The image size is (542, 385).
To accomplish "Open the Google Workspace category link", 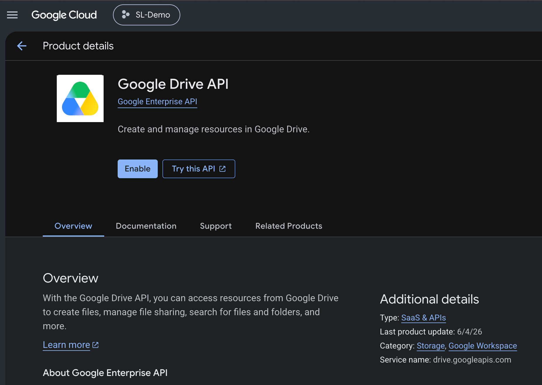I will [x=483, y=346].
